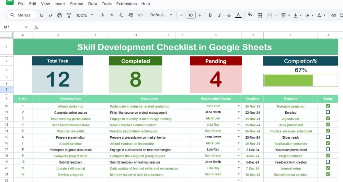
Task: Decrease font size minus button
Action: (181, 15)
